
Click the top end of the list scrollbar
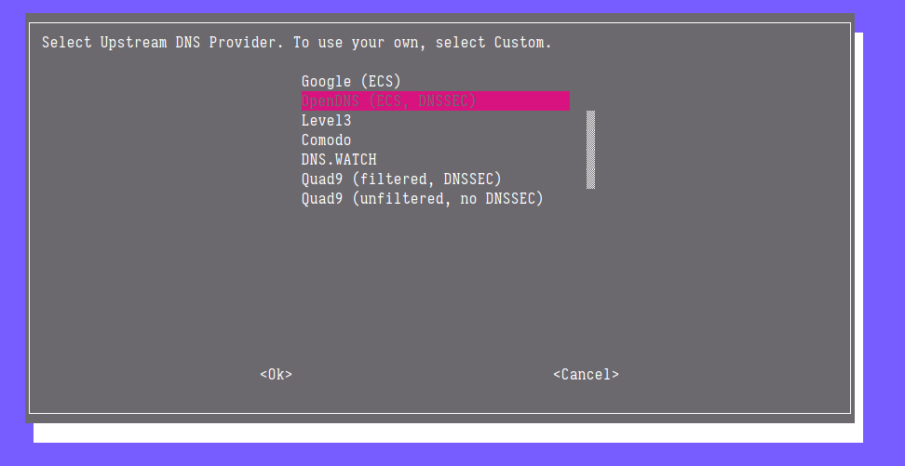coord(591,113)
